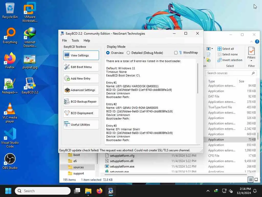262x197 pixels.
Task: Click the muted volume tray icon
Action: [231, 191]
